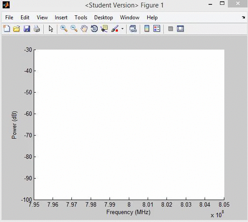Show plot tools and dock figure
The image size is (248, 222).
click(x=181, y=29)
